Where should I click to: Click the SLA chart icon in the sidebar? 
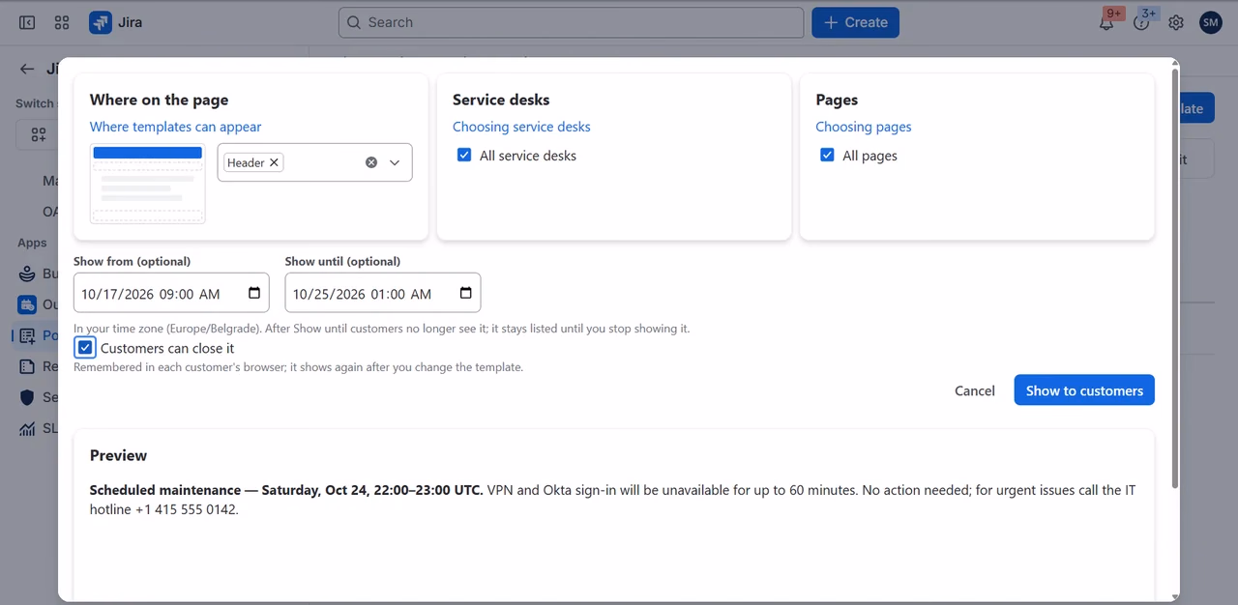[x=27, y=428]
